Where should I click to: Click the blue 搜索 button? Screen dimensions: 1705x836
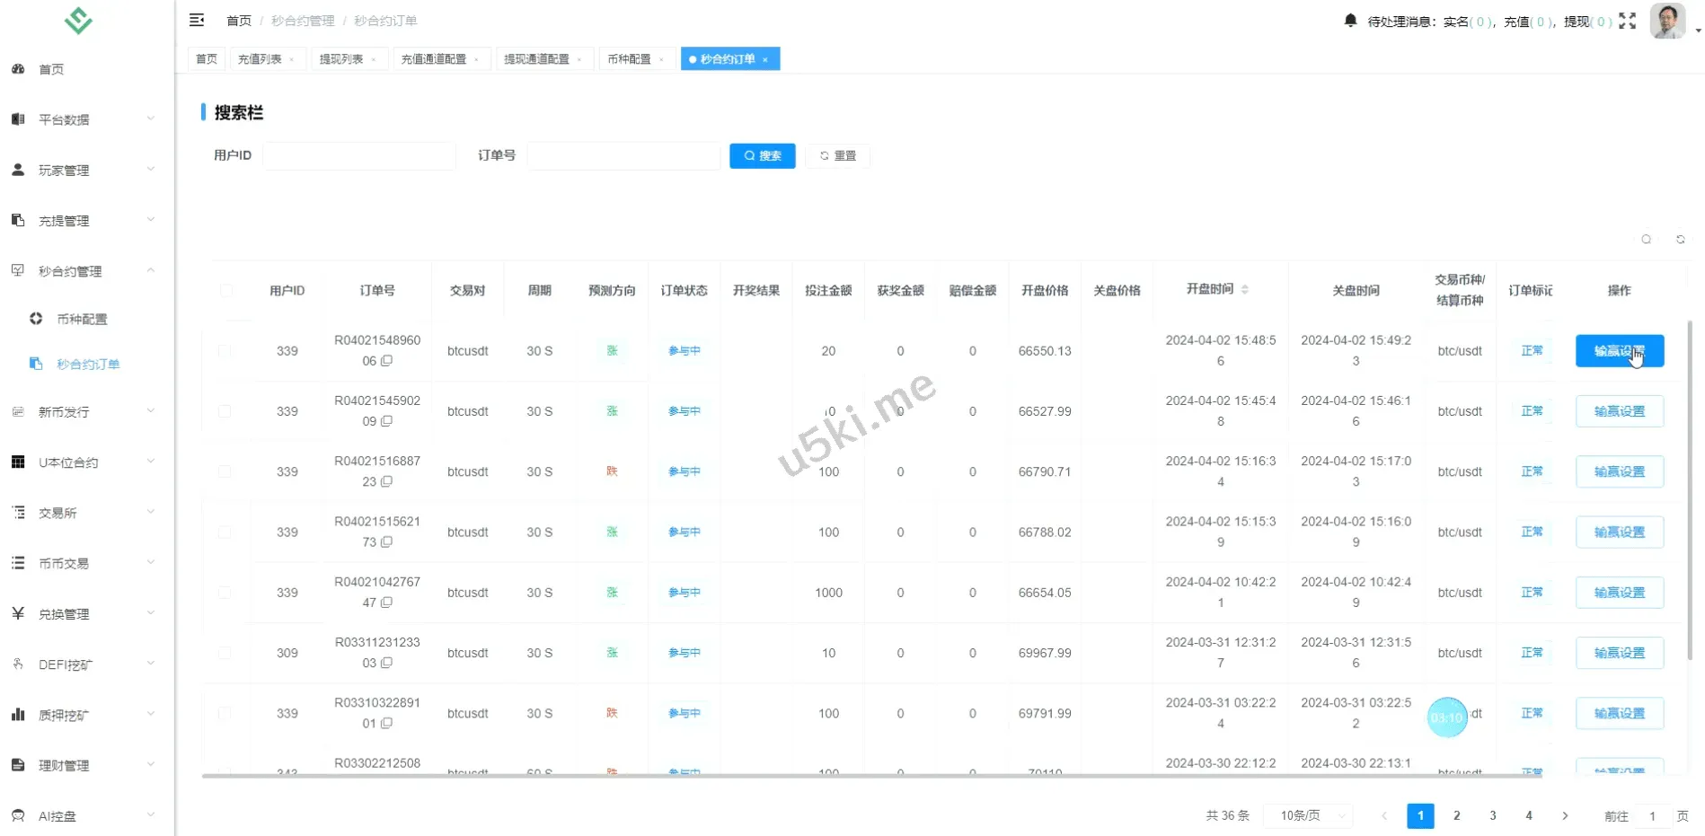(762, 155)
